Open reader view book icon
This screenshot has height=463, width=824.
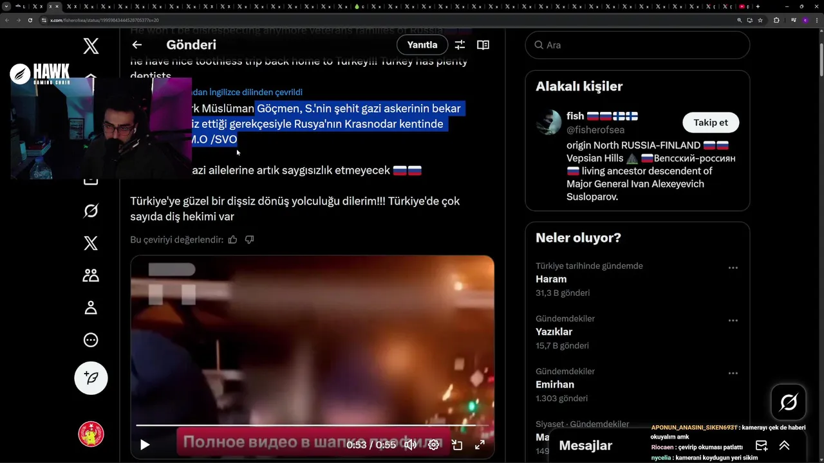[x=483, y=45]
